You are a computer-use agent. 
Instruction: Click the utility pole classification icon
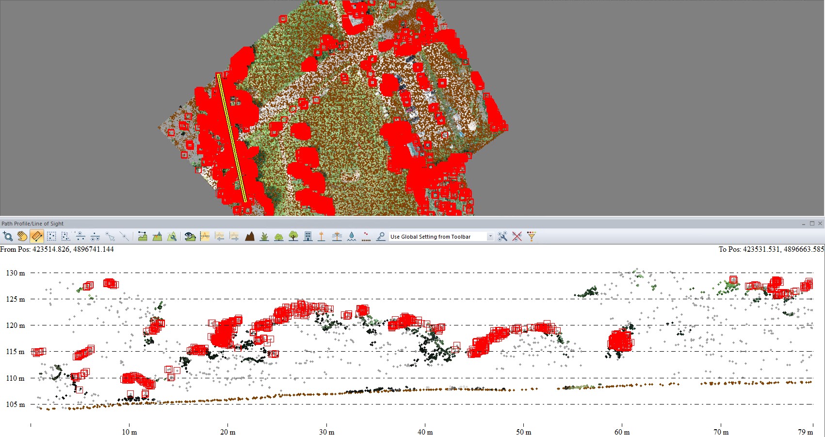[x=321, y=236]
